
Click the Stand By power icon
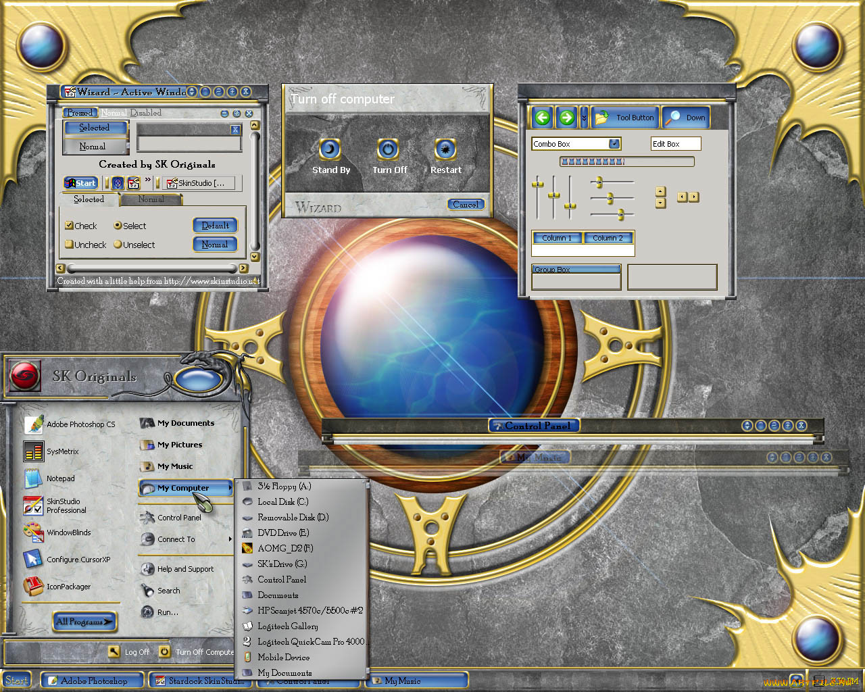(329, 149)
